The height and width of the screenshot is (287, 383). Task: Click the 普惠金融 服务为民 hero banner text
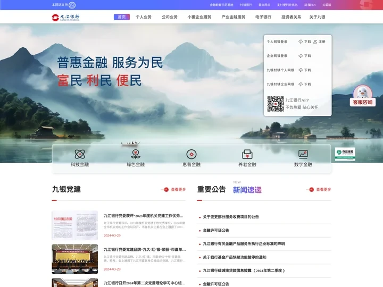click(x=110, y=63)
